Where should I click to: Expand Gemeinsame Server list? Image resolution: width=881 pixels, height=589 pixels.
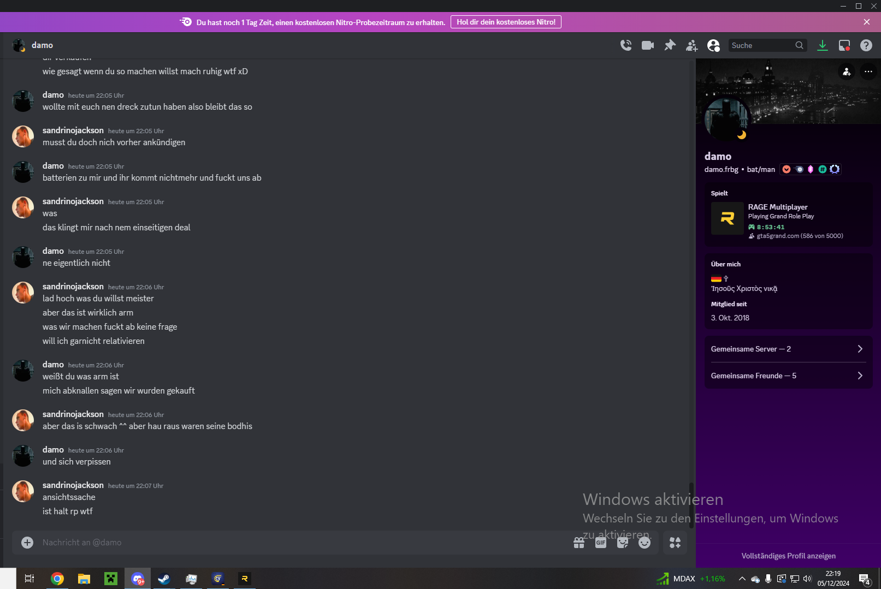(788, 349)
